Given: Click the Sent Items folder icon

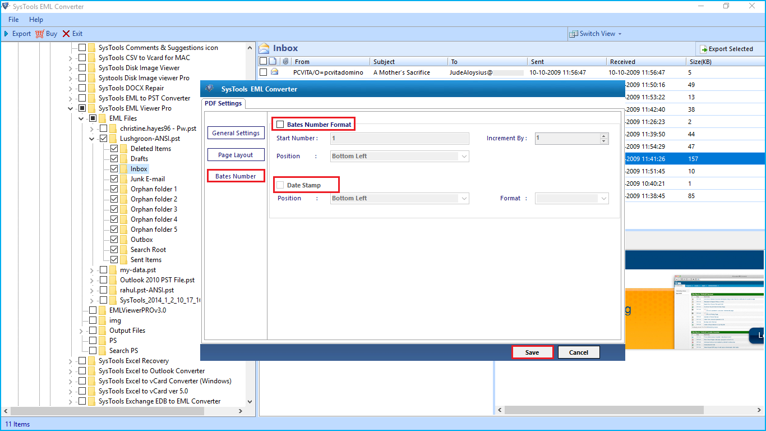Looking at the screenshot, I should [x=123, y=260].
